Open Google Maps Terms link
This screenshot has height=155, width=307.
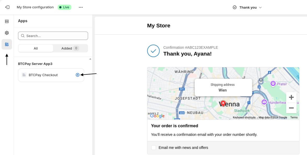point(294,117)
